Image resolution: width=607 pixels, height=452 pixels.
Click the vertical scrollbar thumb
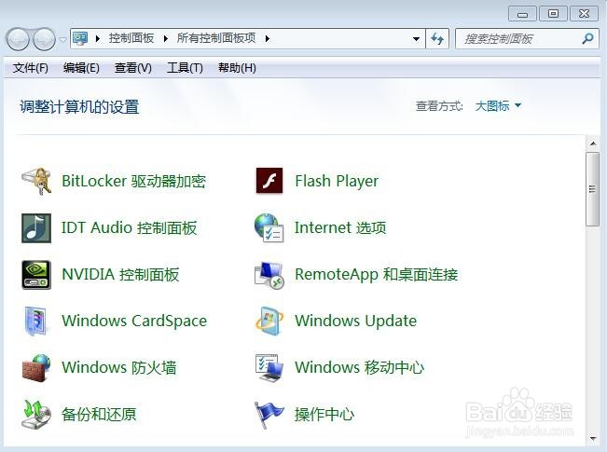click(x=592, y=189)
